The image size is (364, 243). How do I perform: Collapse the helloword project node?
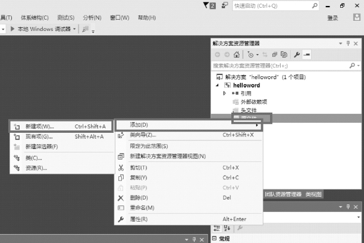pos(217,85)
